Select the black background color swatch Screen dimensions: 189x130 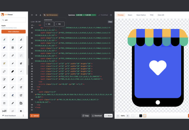(x=141, y=116)
